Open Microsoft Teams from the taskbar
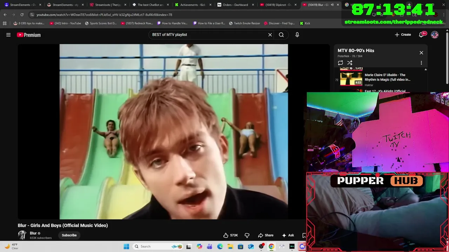 pos(209,246)
